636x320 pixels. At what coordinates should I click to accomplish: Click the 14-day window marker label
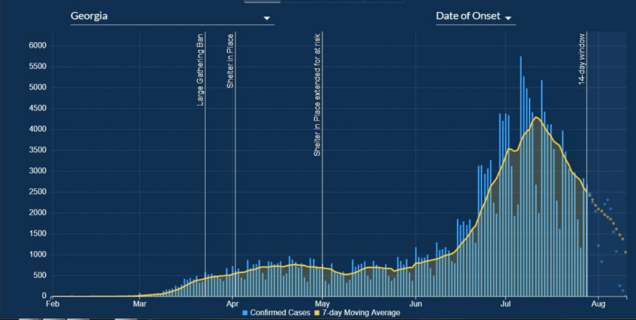582,57
